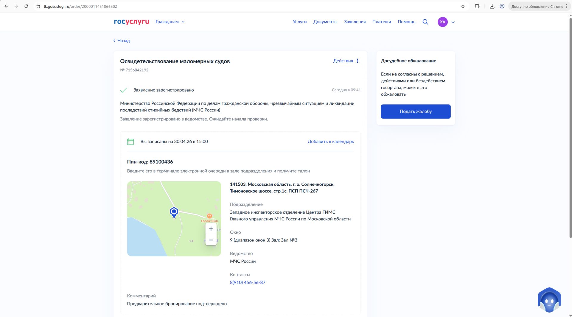This screenshot has width=572, height=317.
Task: Zoom in the map with plus
Action: (x=211, y=229)
